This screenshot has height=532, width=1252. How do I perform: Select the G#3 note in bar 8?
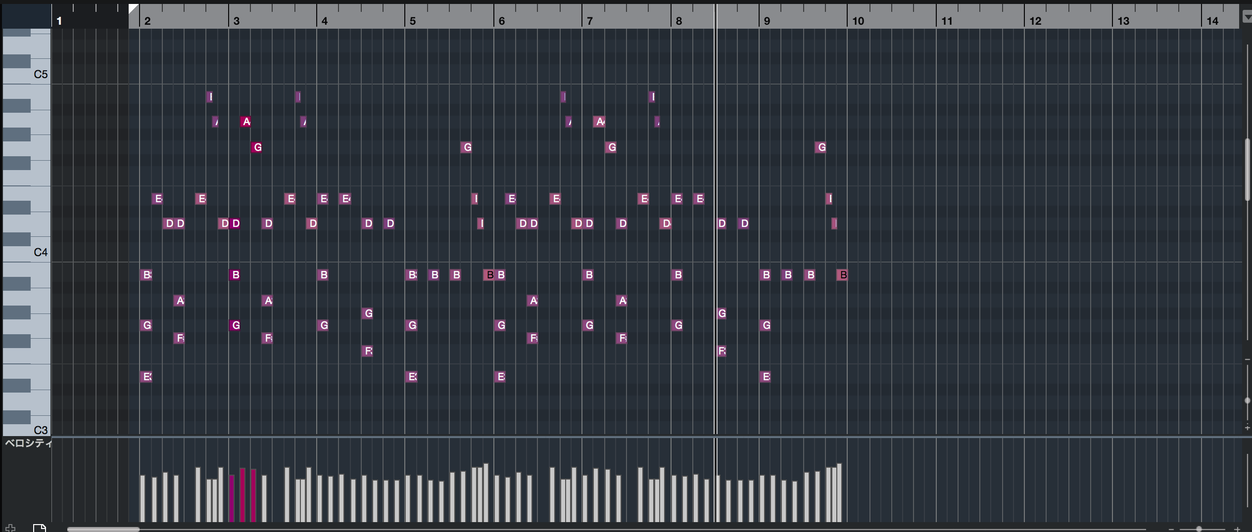pyautogui.click(x=722, y=313)
